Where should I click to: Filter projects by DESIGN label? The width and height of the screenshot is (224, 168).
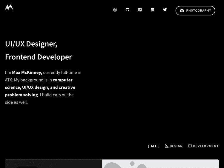176,146
